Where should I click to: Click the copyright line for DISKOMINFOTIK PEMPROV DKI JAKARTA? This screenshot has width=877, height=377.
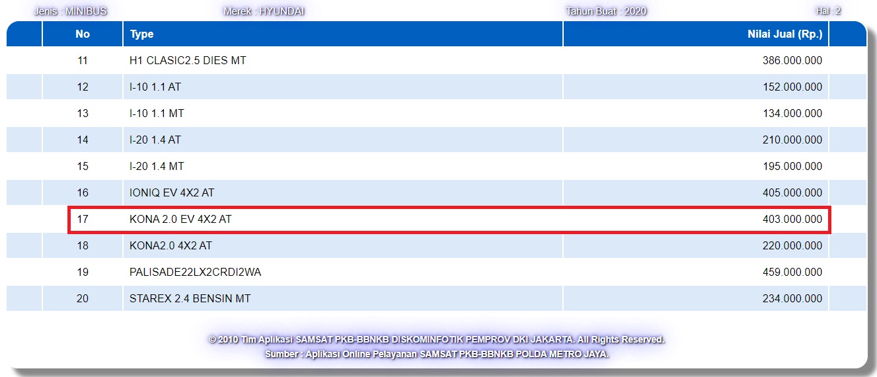coord(437,339)
